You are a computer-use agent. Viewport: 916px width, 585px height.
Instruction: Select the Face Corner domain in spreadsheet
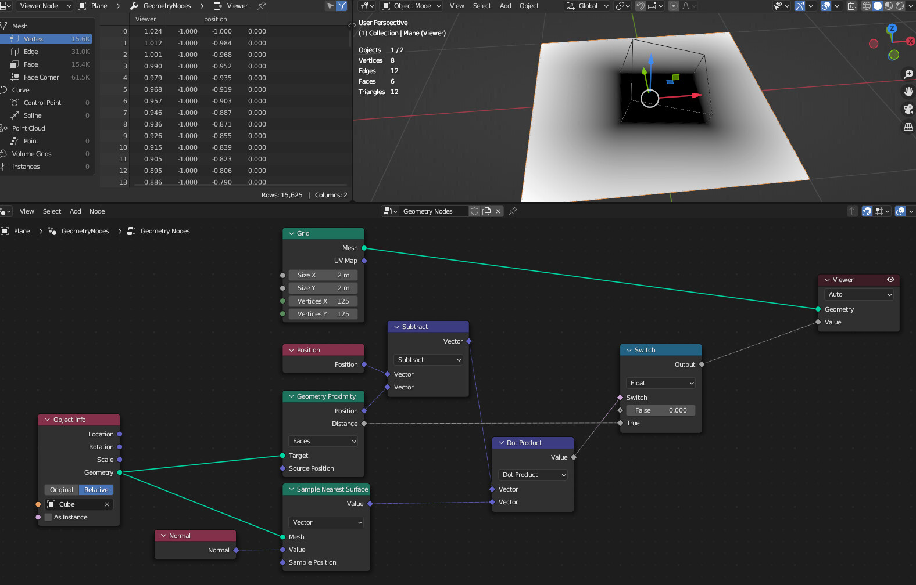(x=46, y=77)
